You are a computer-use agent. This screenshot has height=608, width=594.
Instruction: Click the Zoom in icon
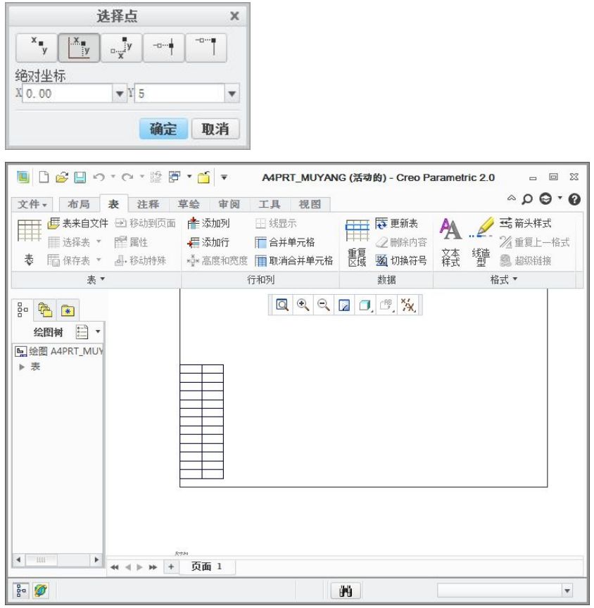(303, 305)
